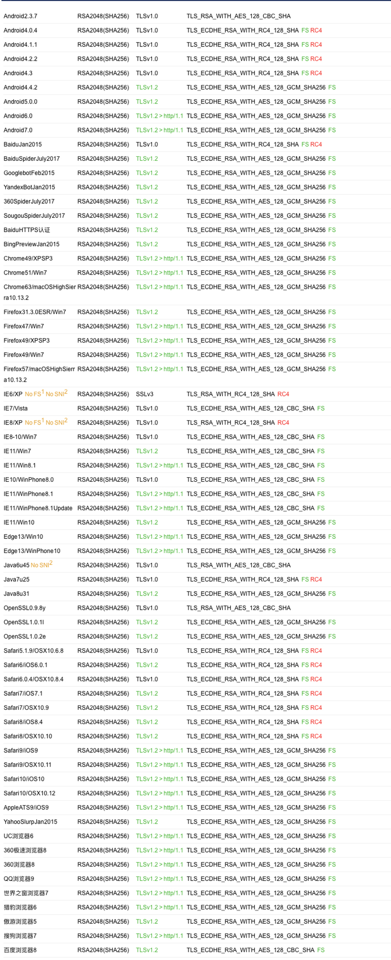
Task: Click the RC4 label in Java7u25 row
Action: (x=316, y=579)
